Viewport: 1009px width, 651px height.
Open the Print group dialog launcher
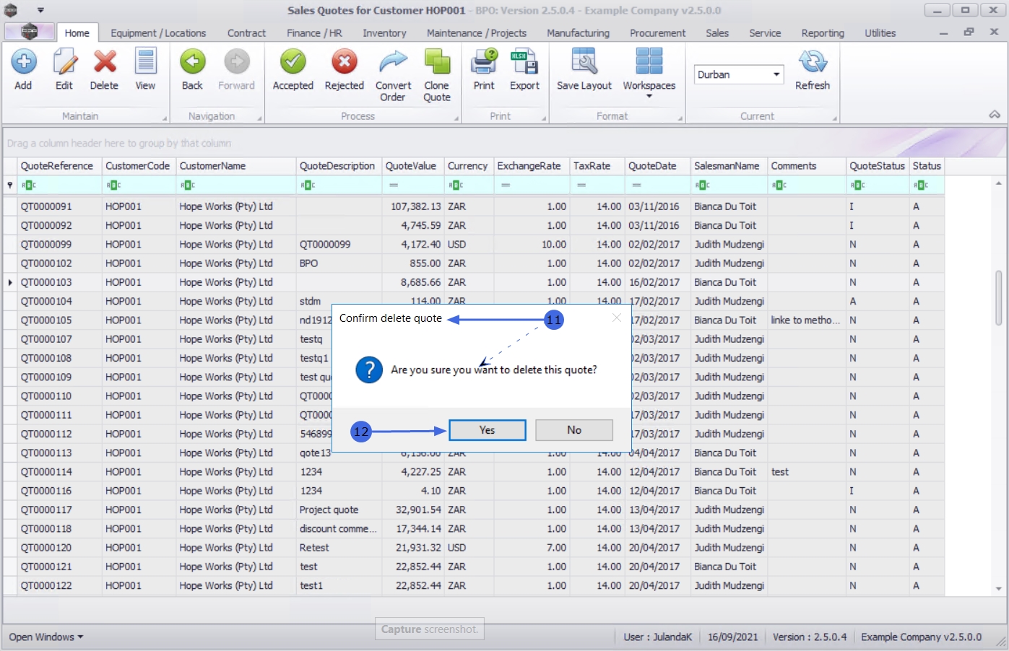point(542,118)
